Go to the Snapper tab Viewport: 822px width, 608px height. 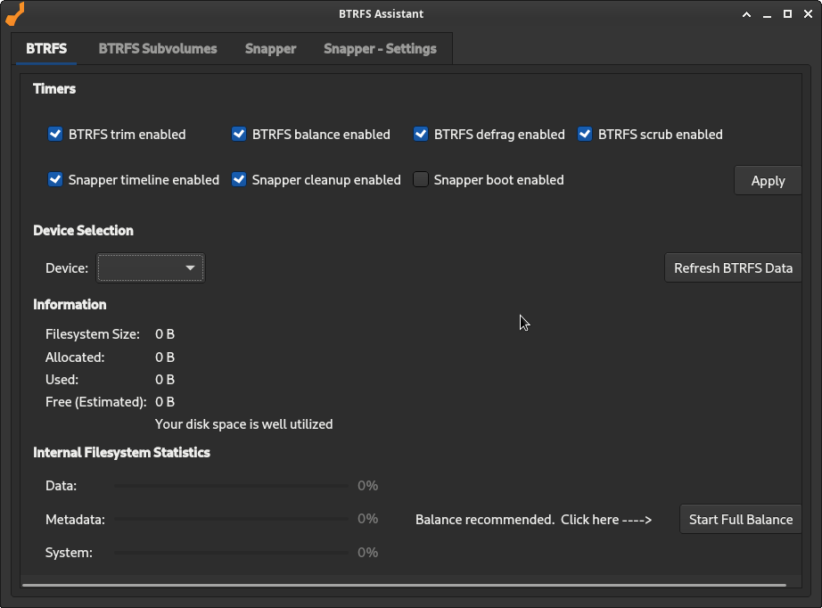click(x=270, y=49)
